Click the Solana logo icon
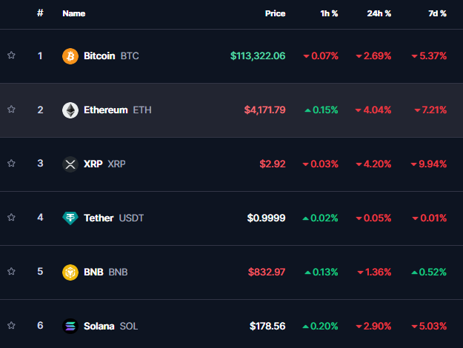 (x=70, y=327)
